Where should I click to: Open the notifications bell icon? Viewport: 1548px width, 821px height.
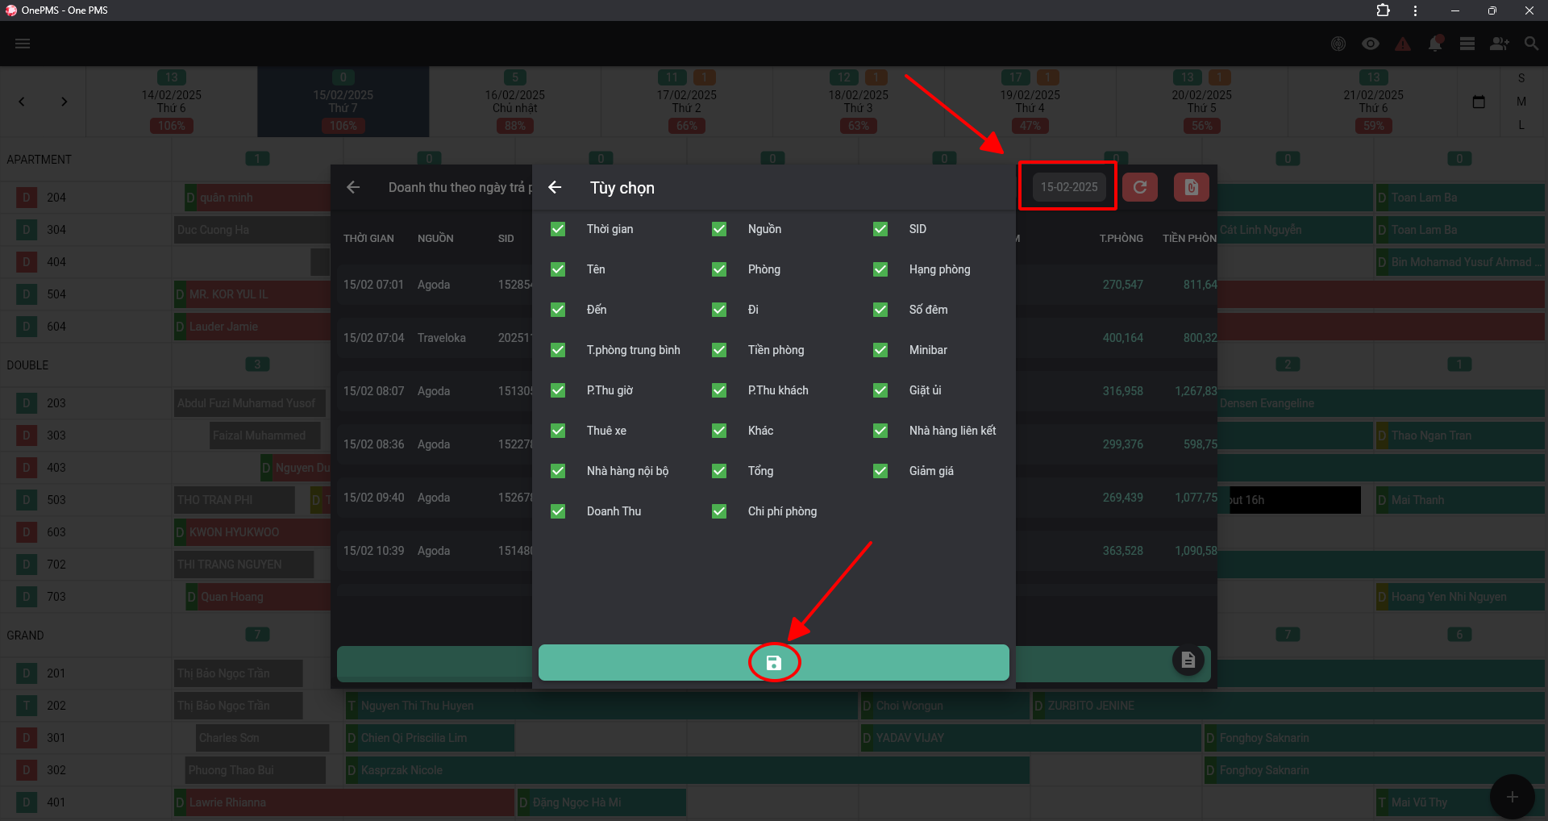[1435, 44]
